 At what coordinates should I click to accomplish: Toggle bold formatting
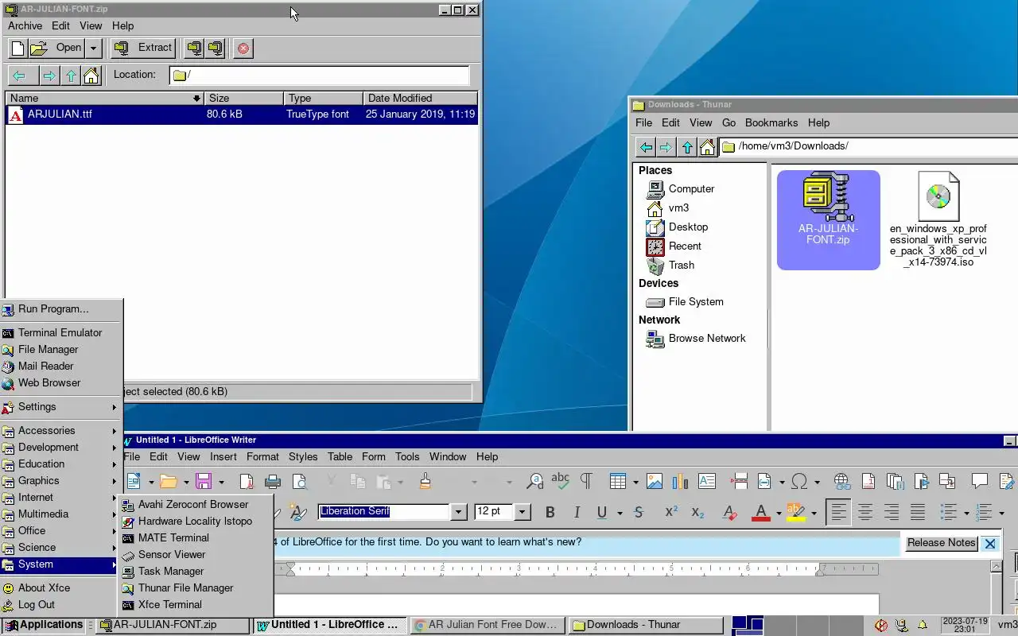[x=550, y=513]
